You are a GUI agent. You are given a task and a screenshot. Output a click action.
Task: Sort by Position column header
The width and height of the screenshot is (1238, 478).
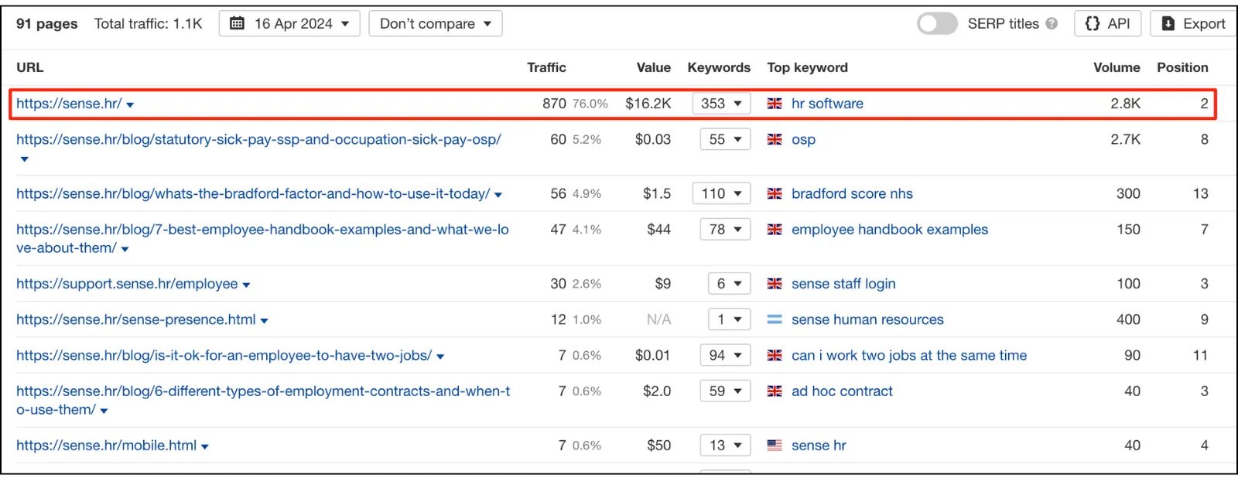[1182, 67]
